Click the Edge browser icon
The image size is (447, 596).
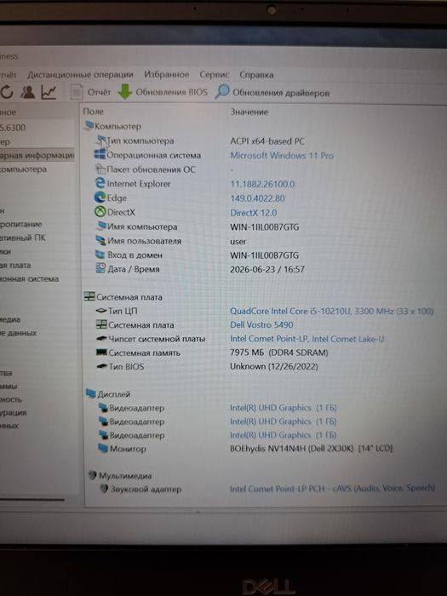[100, 198]
